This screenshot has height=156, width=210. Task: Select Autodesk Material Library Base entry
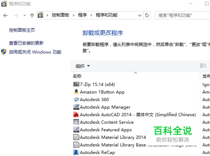click(138, 145)
